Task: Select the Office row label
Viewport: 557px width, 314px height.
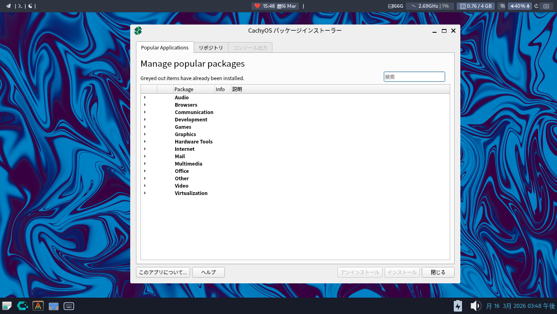Action: point(182,171)
